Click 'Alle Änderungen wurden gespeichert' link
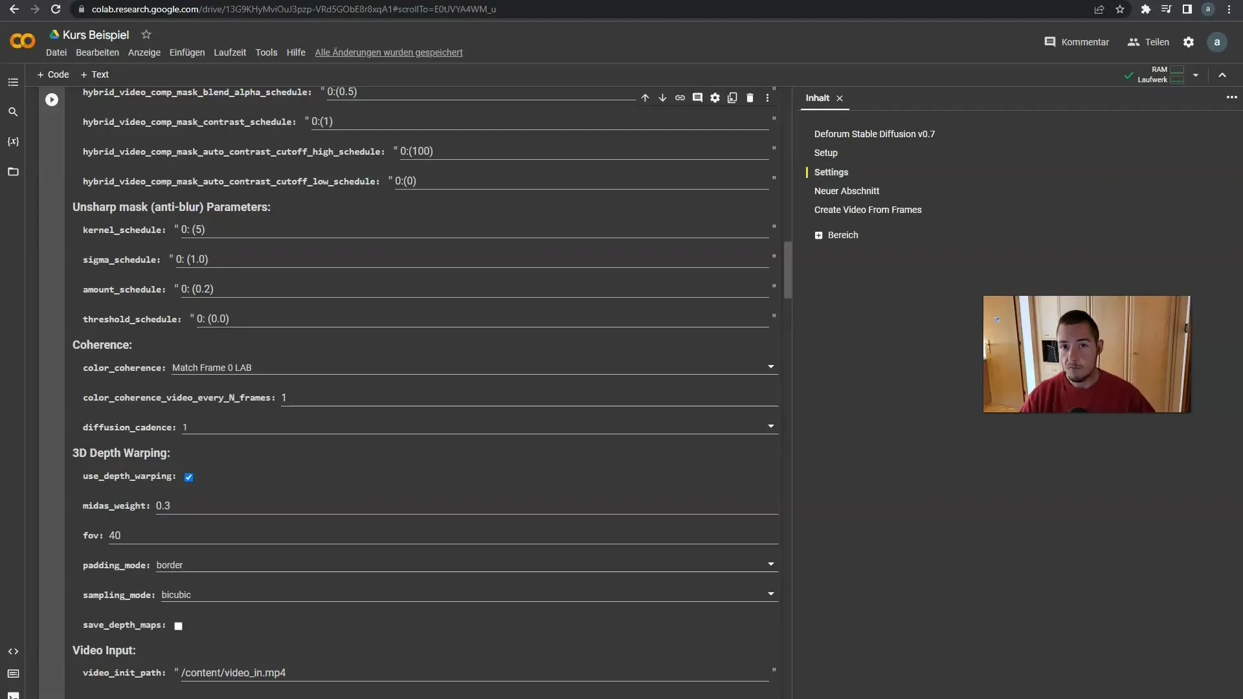Image resolution: width=1243 pixels, height=699 pixels. pos(388,52)
